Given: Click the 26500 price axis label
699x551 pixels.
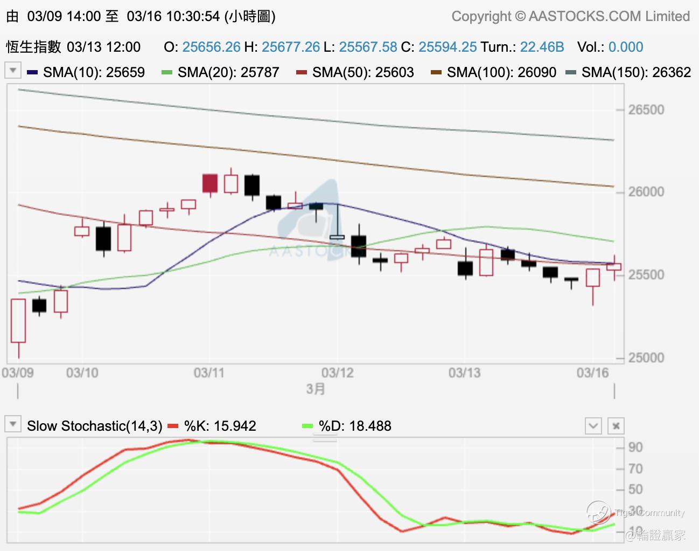Looking at the screenshot, I should coord(646,110).
